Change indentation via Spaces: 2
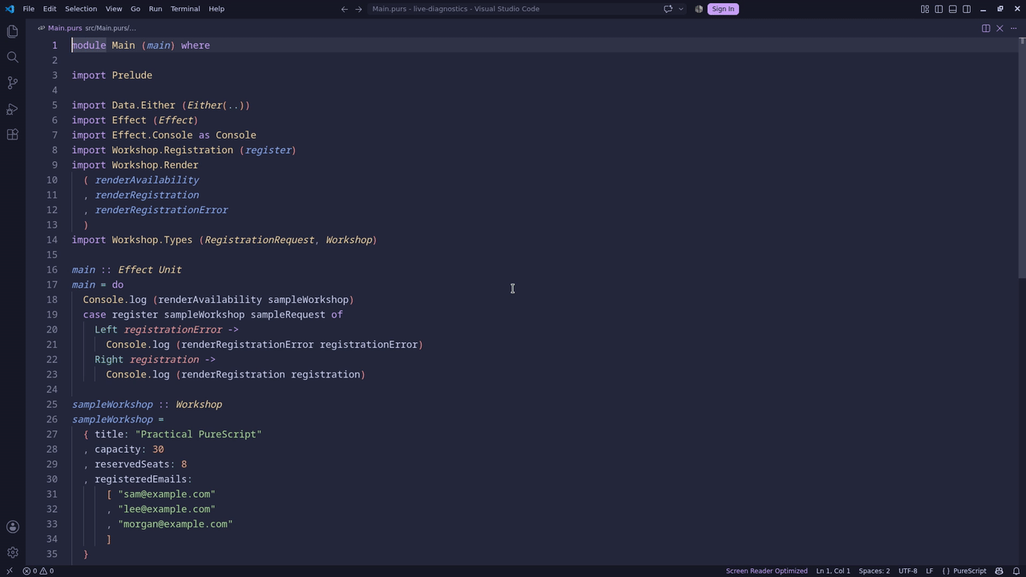Viewport: 1026px width, 577px height. point(874,571)
